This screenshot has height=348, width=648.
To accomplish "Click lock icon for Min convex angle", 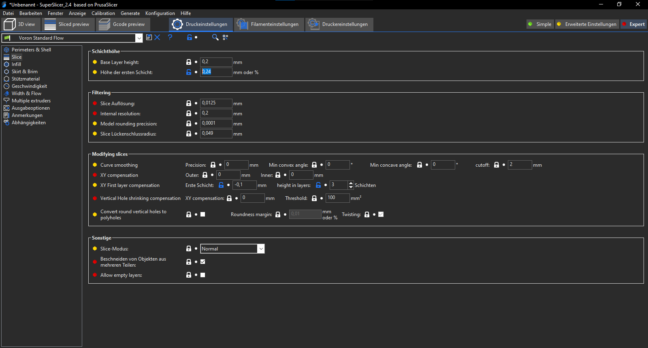I will [314, 165].
